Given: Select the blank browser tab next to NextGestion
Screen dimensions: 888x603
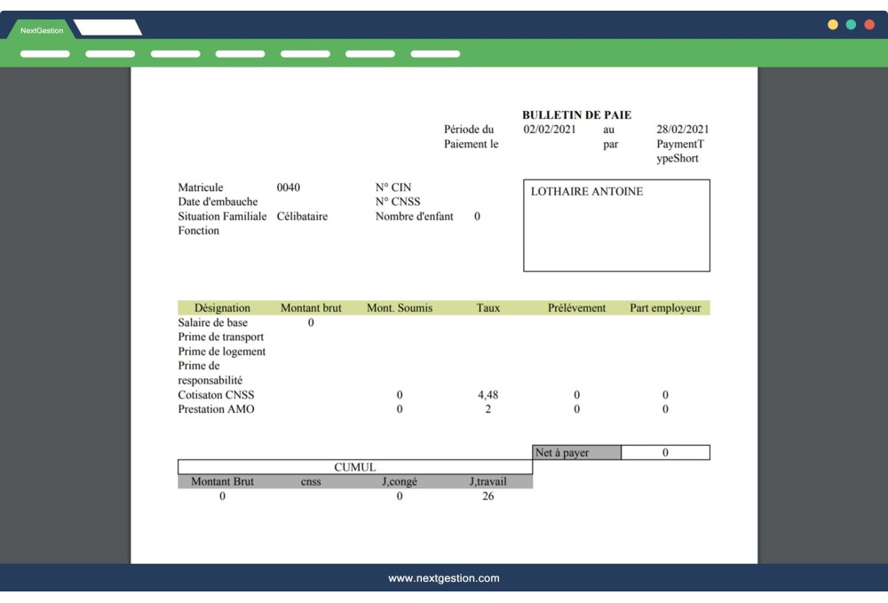Looking at the screenshot, I should [x=107, y=27].
